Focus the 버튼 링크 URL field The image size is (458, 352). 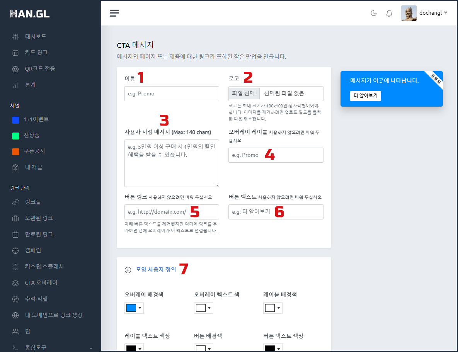tap(172, 212)
